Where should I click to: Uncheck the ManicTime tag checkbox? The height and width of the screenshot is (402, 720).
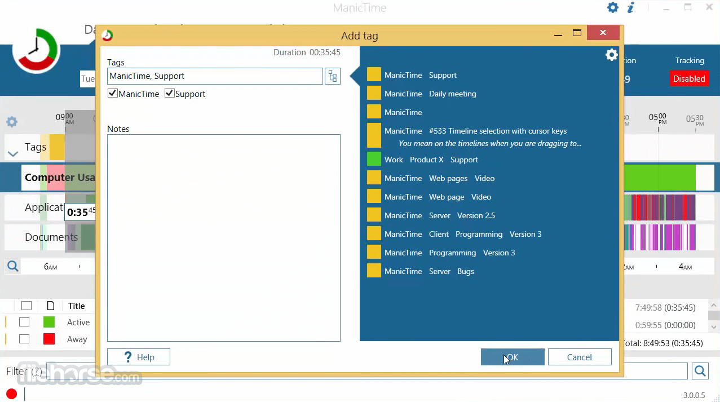click(x=112, y=94)
